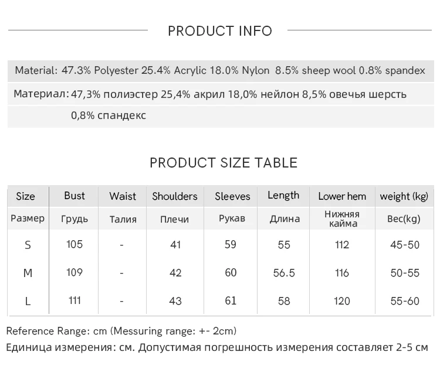Viewport: 440px width, 369px height.
Task: Click the lower hem value 120
Action: [342, 301]
